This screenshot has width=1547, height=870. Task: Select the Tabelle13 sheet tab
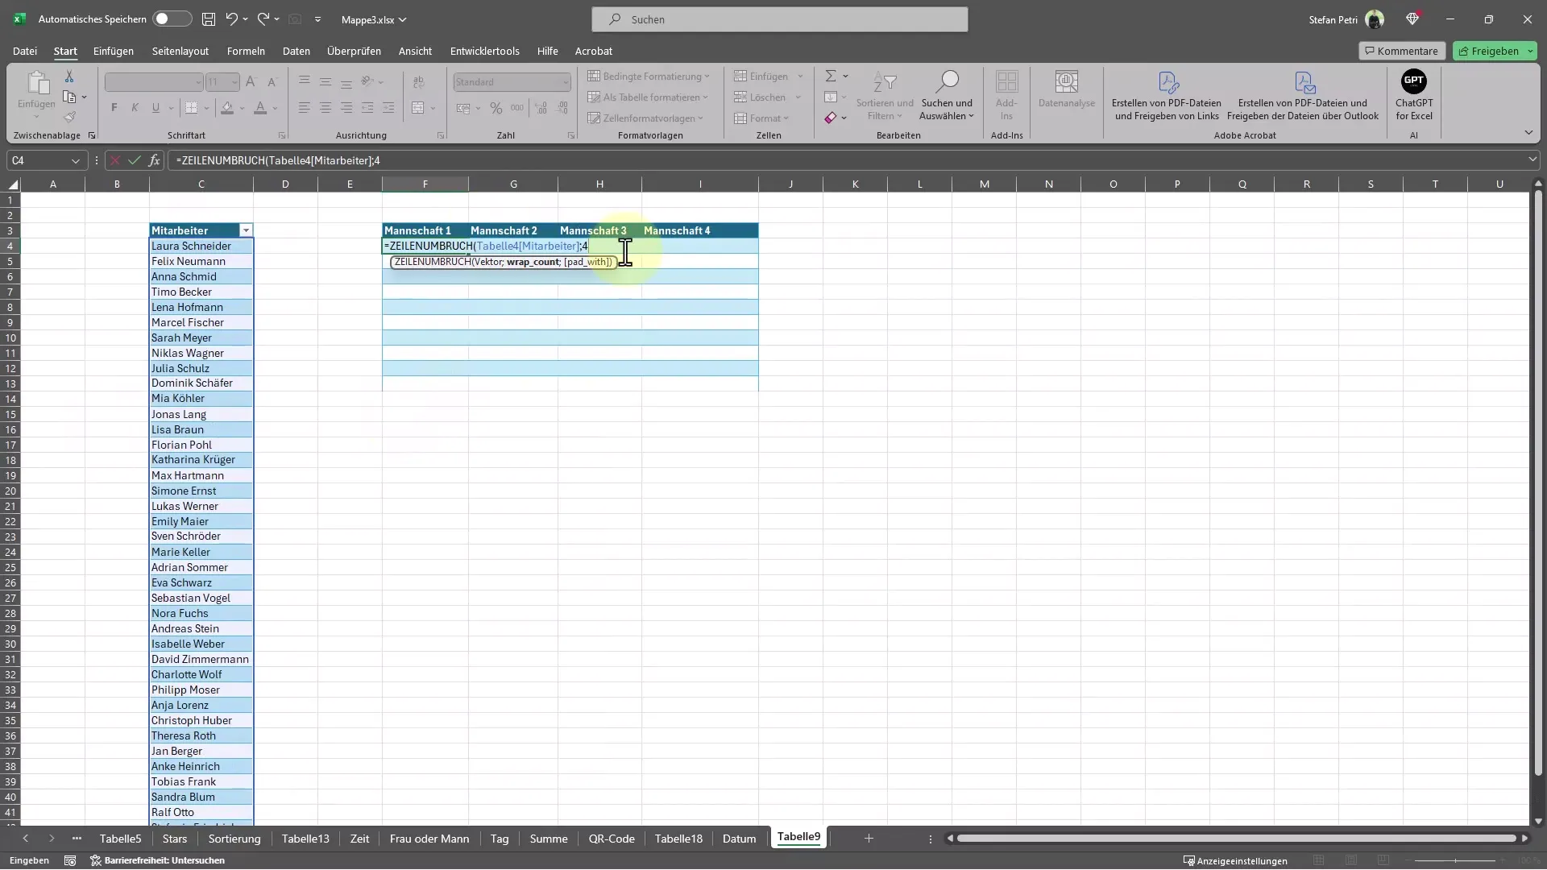(305, 837)
